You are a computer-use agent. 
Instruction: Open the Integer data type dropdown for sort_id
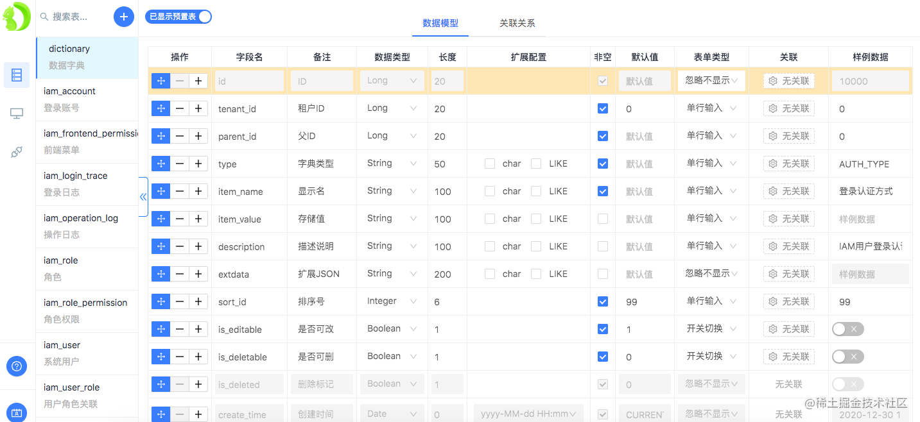coord(392,301)
